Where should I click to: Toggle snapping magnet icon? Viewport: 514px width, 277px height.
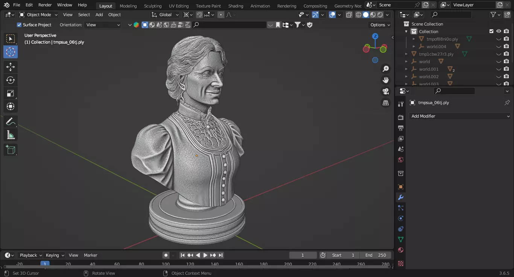tap(199, 15)
